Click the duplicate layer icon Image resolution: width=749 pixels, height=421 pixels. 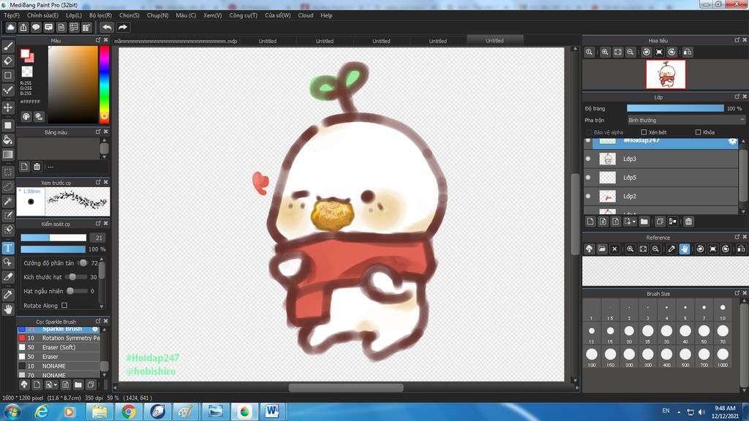(x=660, y=221)
